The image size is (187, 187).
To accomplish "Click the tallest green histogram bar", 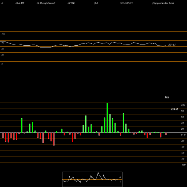I will (x=107, y=118).
